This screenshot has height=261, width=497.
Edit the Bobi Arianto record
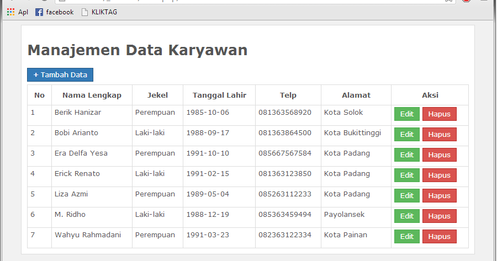click(406, 135)
